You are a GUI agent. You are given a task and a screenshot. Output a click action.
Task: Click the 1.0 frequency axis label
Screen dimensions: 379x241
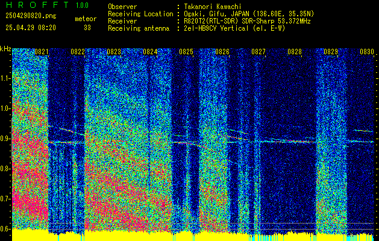pos(5,109)
